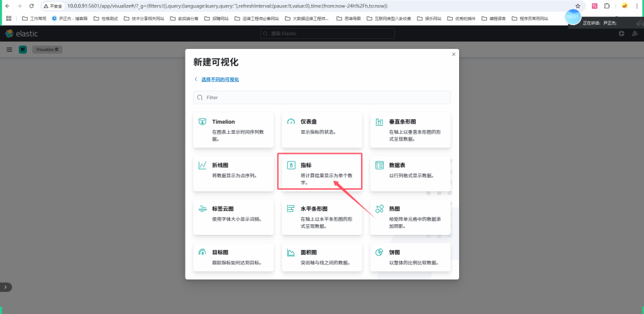Pick the 水平条形图 horizontal bar icon

click(x=291, y=208)
